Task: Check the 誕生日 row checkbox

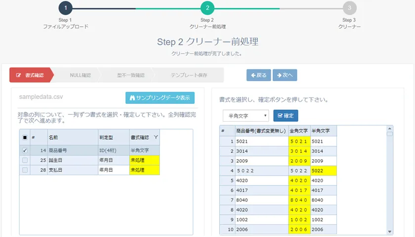Action: point(25,160)
